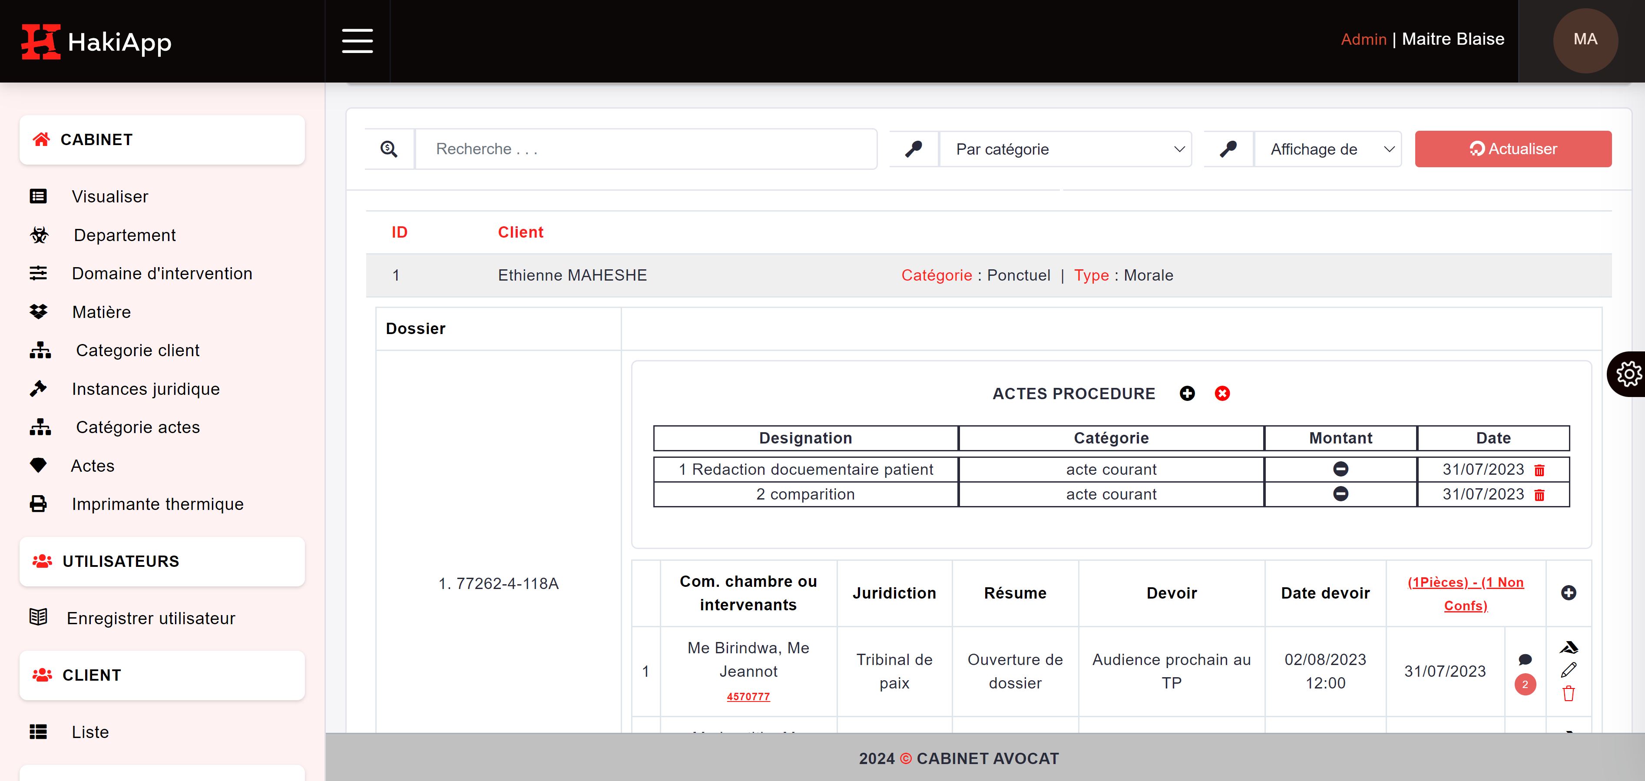The image size is (1645, 781).
Task: Open the Affichage de dropdown
Action: pyautogui.click(x=1327, y=149)
